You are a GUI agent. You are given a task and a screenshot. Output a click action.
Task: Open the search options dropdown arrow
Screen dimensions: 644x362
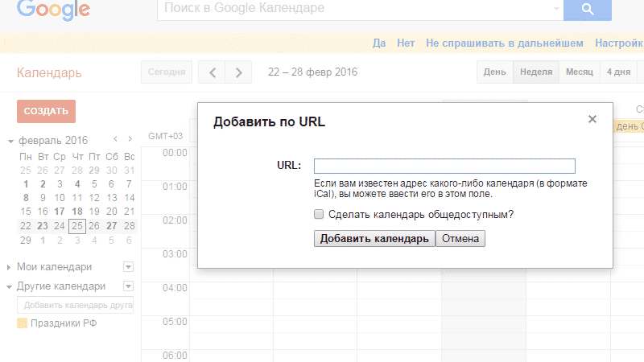[x=556, y=8]
